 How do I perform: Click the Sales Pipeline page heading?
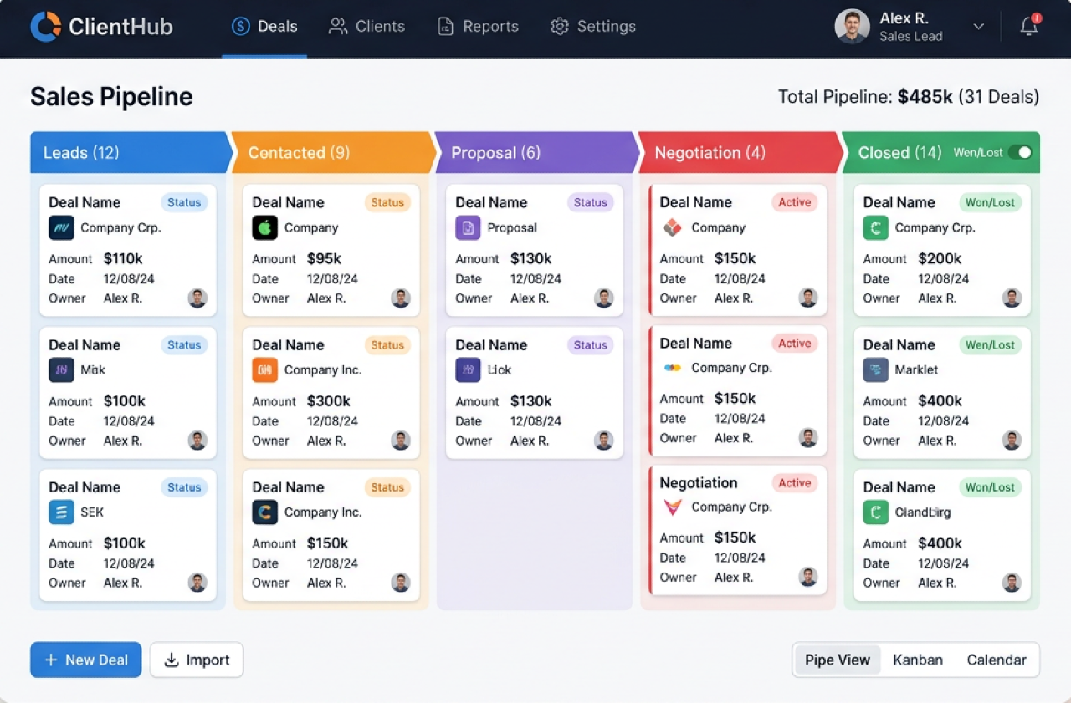(111, 97)
